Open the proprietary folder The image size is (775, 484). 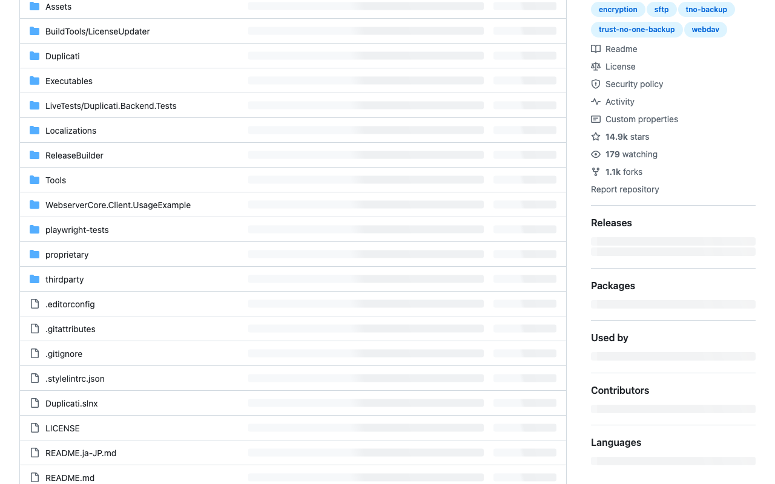point(67,255)
